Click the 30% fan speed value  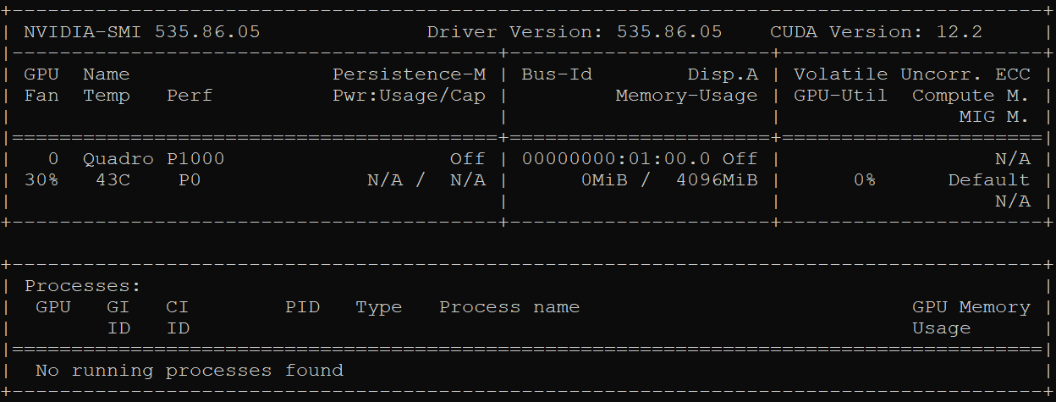[41, 180]
